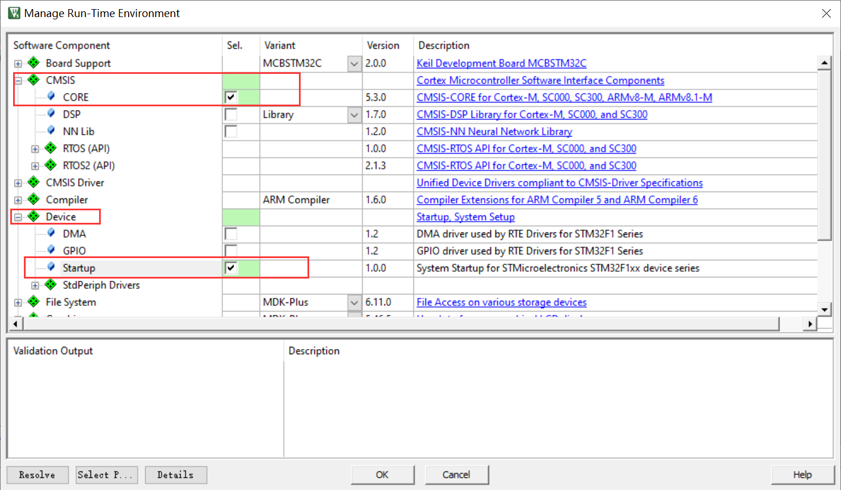Open the CMSIS-CORE for Cortex-M link

(x=564, y=97)
